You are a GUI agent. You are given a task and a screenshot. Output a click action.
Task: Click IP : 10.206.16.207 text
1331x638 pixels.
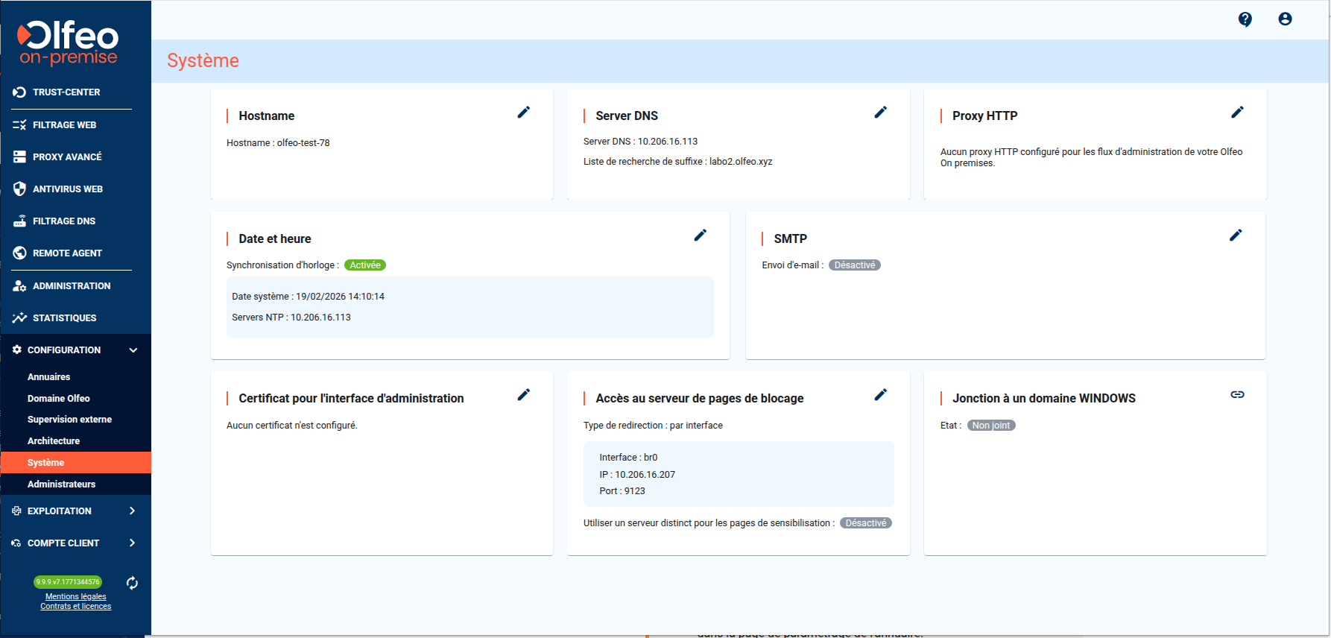coord(637,475)
